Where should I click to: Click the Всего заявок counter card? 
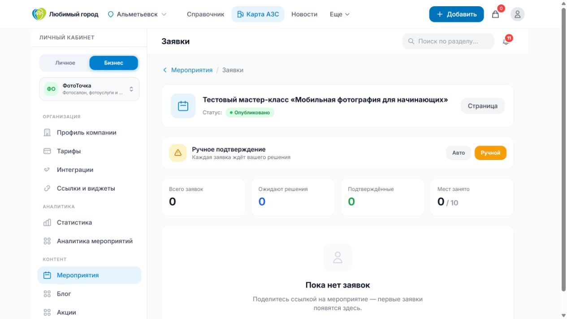tap(203, 197)
